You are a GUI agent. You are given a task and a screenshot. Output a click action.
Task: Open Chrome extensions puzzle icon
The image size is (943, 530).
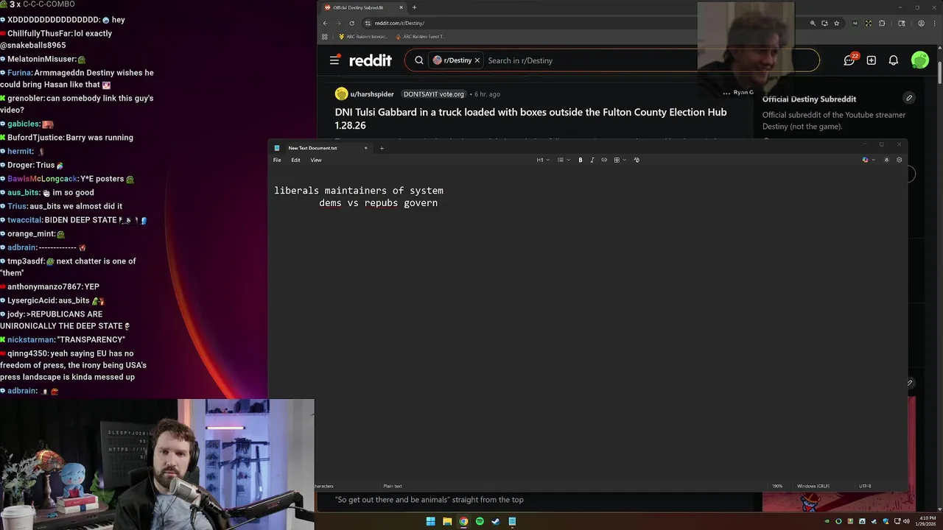[x=882, y=23]
